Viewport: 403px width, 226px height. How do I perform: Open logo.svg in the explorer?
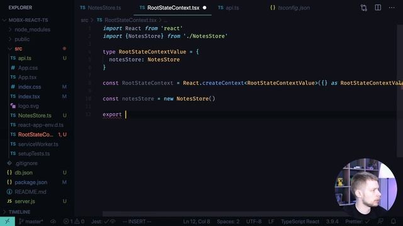pos(28,106)
